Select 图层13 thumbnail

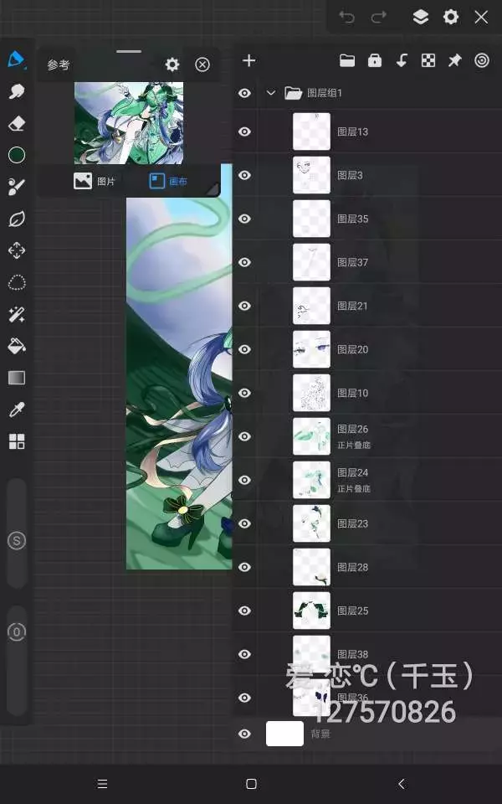pyautogui.click(x=311, y=131)
